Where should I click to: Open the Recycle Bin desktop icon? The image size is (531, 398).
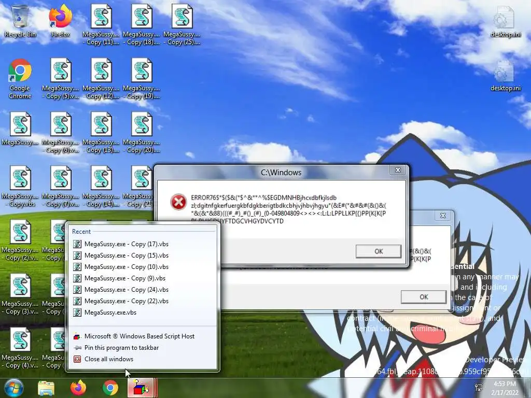coord(20,21)
